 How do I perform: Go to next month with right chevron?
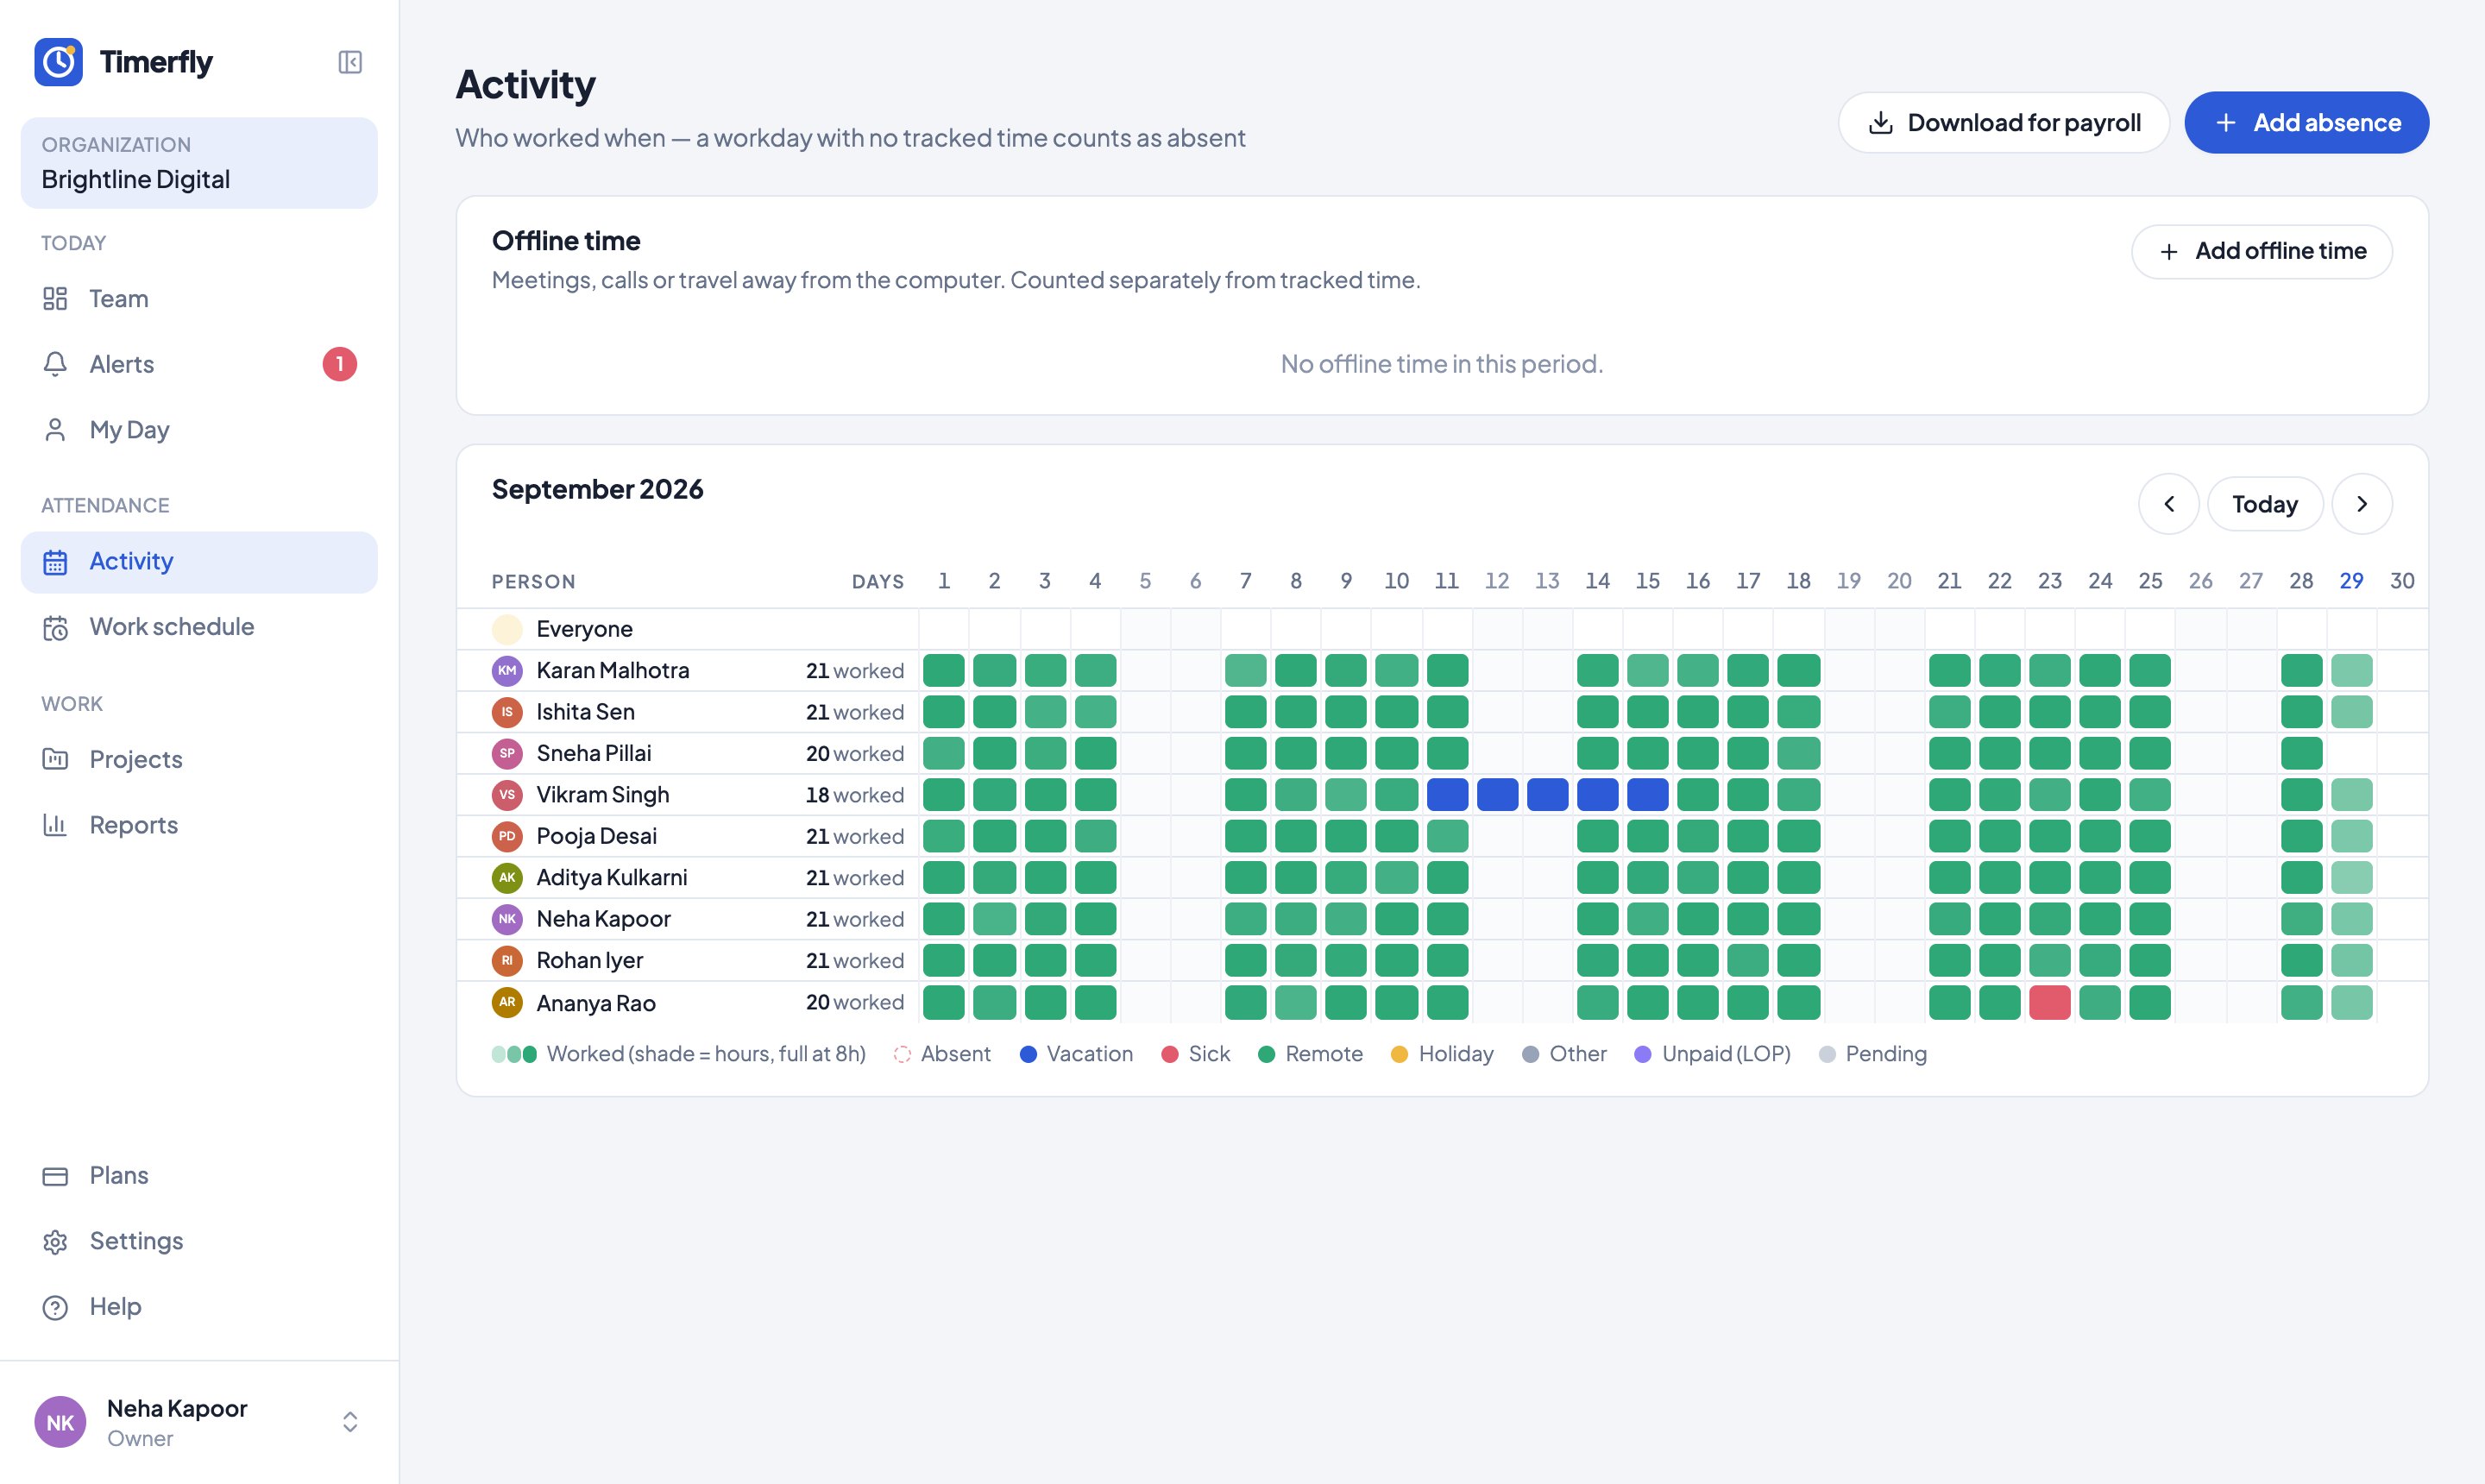tap(2362, 504)
